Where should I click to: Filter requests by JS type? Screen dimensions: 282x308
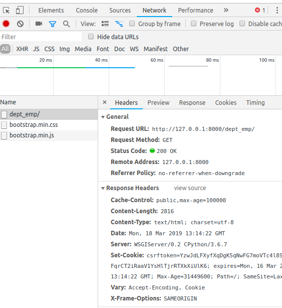pos(36,49)
